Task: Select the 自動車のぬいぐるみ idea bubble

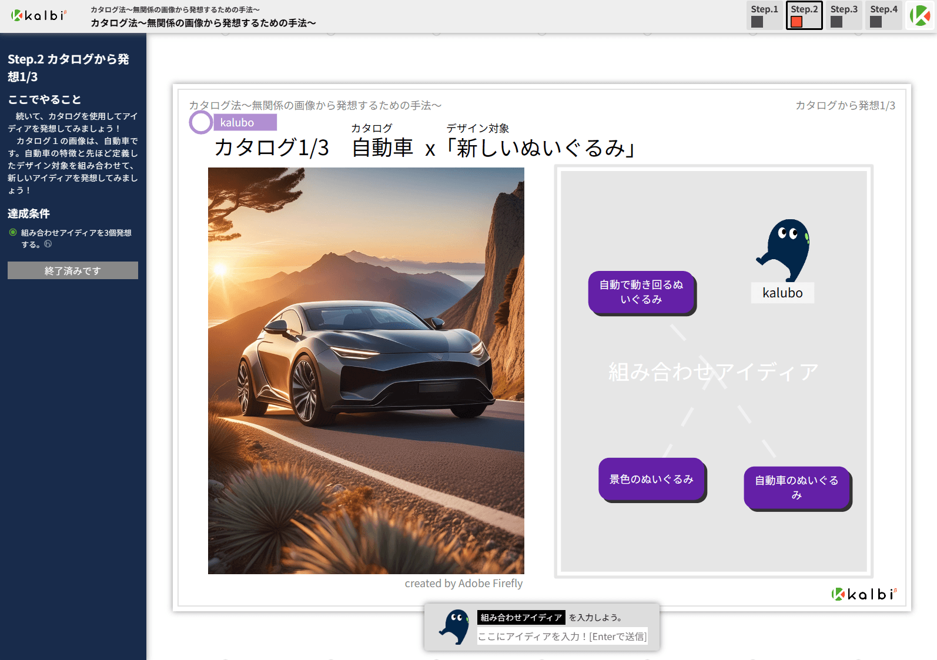Action: click(x=797, y=487)
